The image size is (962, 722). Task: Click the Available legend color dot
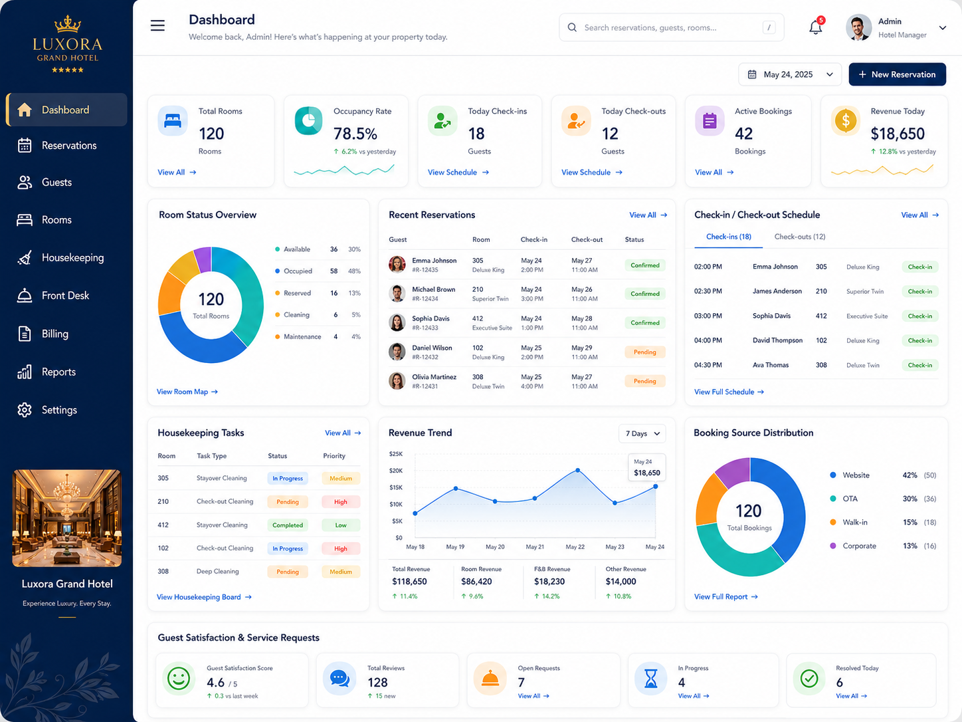tap(277, 249)
